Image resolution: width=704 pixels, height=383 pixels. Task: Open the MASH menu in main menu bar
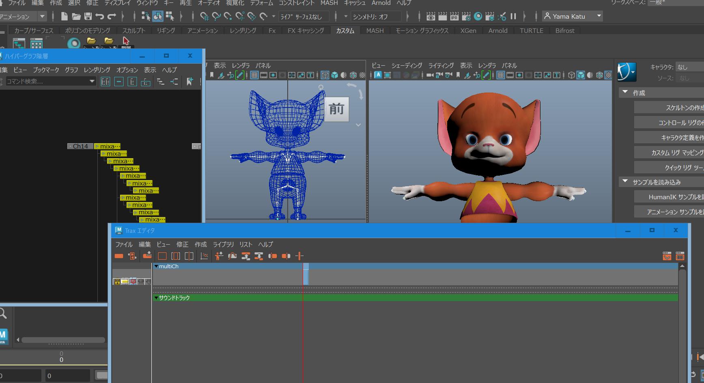click(x=329, y=3)
